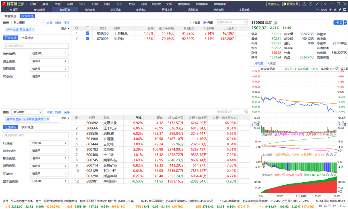This screenshot has height=209, width=348.
Task: Select the 并集 radio button
Action: coord(205,22)
